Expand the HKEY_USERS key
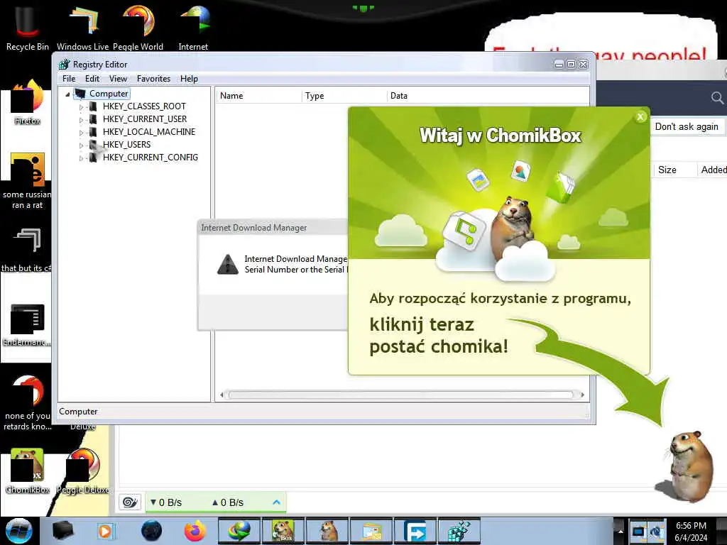The height and width of the screenshot is (545, 727). 81,145
